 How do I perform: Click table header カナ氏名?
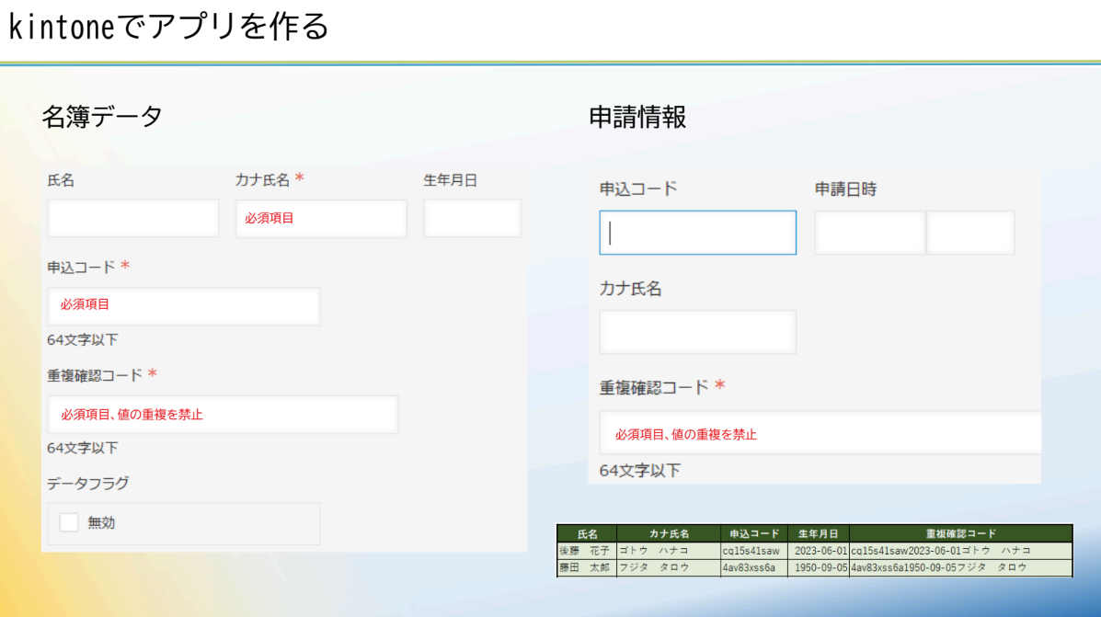tap(669, 533)
